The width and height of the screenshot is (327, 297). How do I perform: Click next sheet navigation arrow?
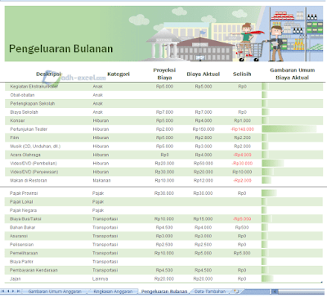click(x=13, y=291)
